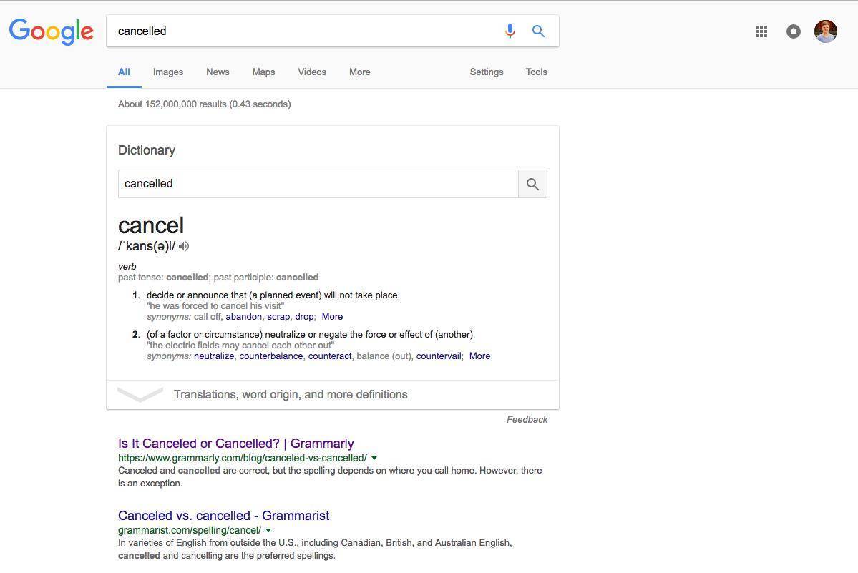Switch to the Images tab
This screenshot has width=858, height=573.
tap(168, 72)
